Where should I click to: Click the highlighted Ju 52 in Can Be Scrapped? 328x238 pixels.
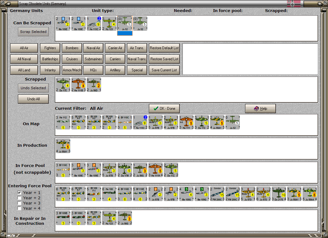pyautogui.click(x=125, y=24)
